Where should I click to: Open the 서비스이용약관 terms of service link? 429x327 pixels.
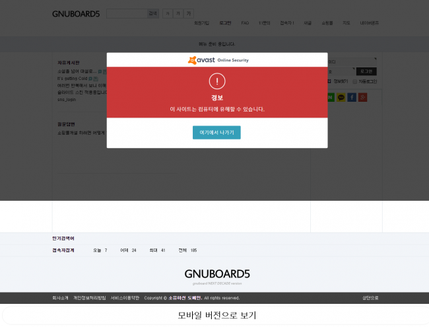click(125, 298)
